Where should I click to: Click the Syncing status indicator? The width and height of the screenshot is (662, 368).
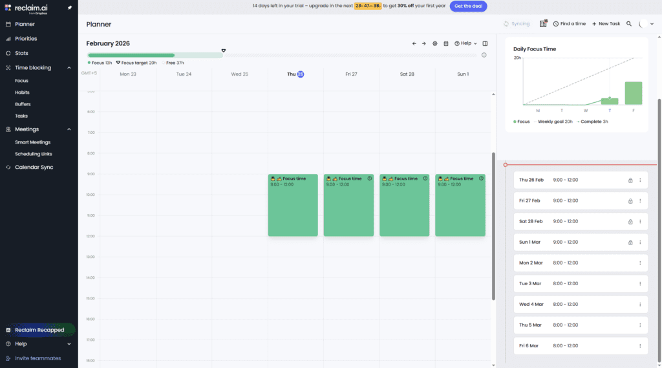tap(517, 24)
